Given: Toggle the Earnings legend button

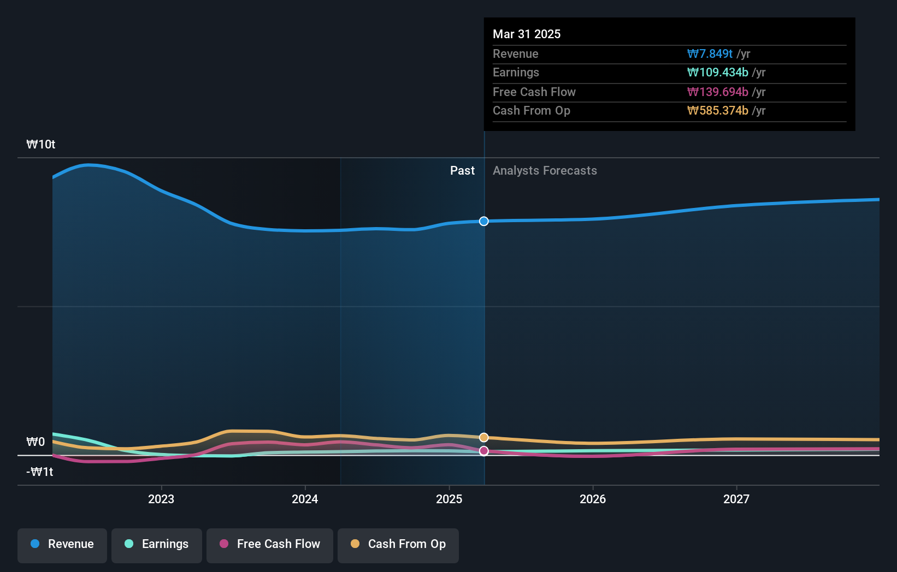Looking at the screenshot, I should tap(157, 545).
